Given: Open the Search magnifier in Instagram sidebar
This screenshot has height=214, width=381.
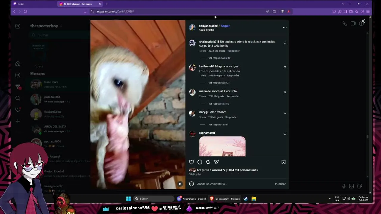Looking at the screenshot, I should pyautogui.click(x=18, y=98).
